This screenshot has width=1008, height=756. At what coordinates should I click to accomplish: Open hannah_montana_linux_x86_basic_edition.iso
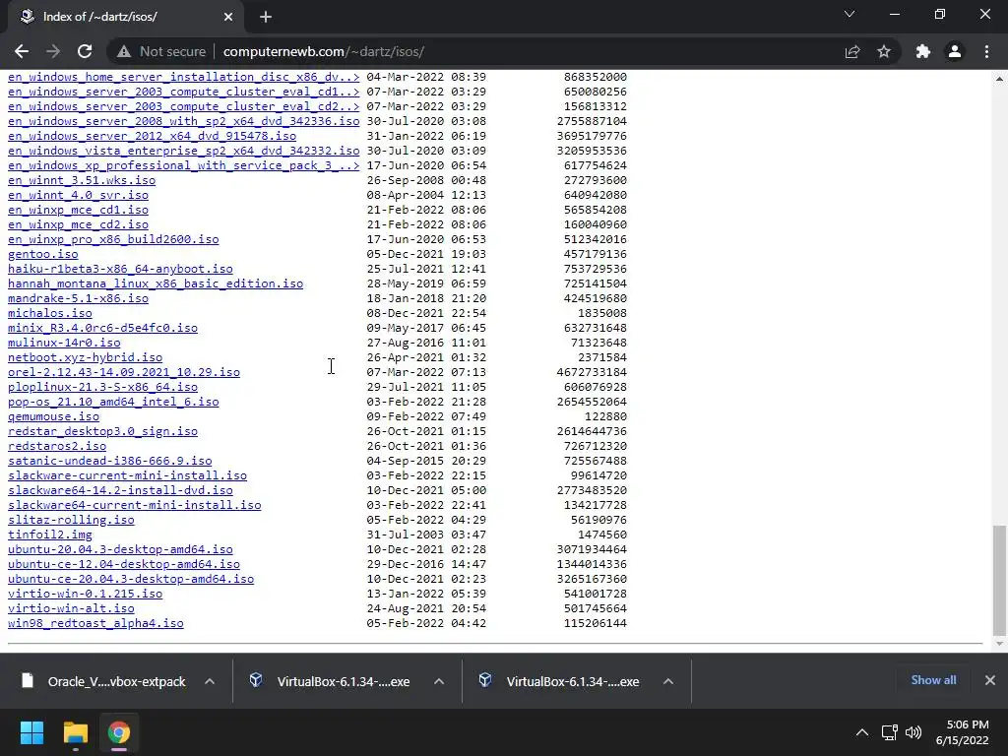[156, 283]
